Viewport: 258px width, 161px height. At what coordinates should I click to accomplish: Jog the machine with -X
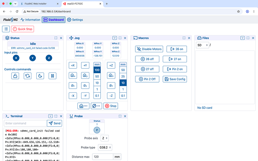(x=73, y=96)
